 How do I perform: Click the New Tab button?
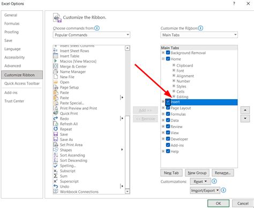(x=171, y=173)
